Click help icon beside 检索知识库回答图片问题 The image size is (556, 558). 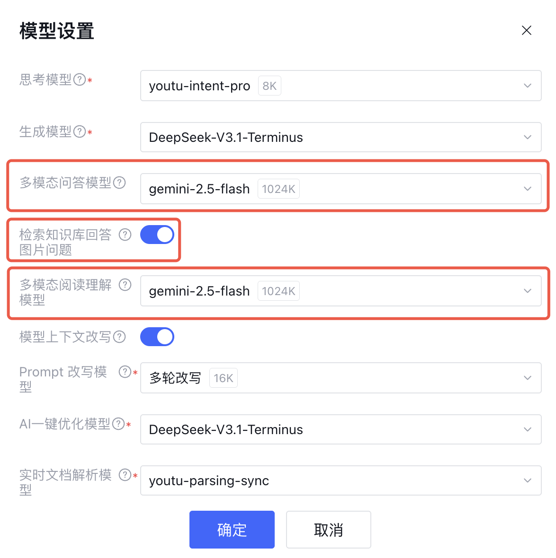(125, 235)
